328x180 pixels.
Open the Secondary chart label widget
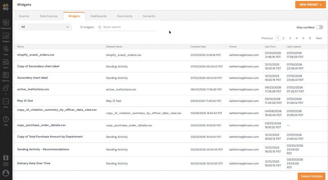point(32,78)
